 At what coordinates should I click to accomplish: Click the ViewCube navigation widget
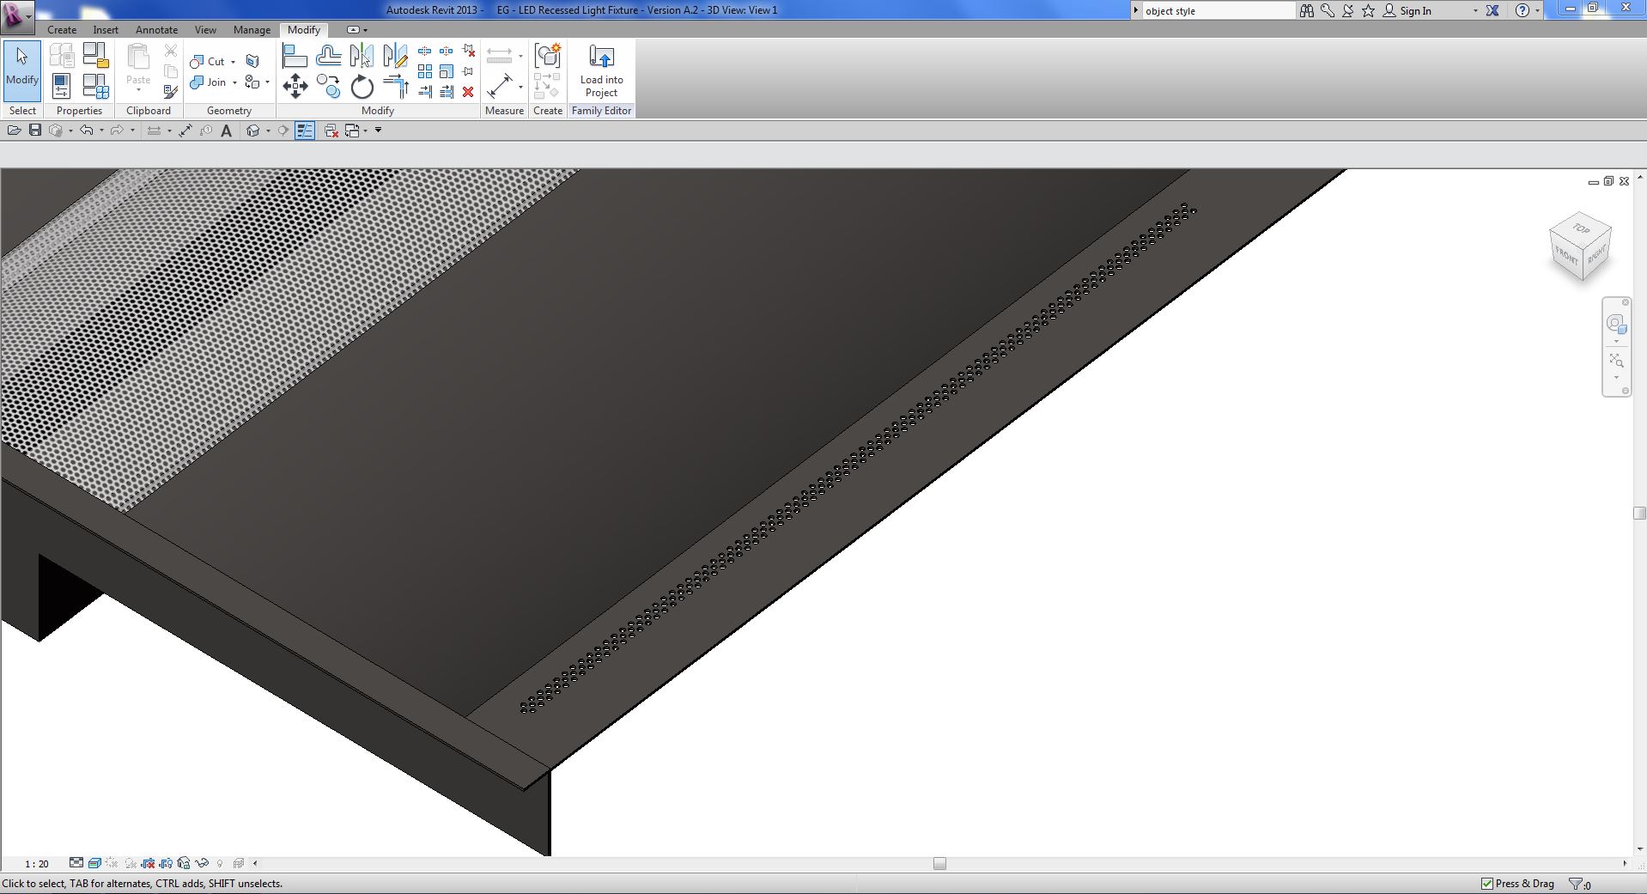pyautogui.click(x=1580, y=246)
